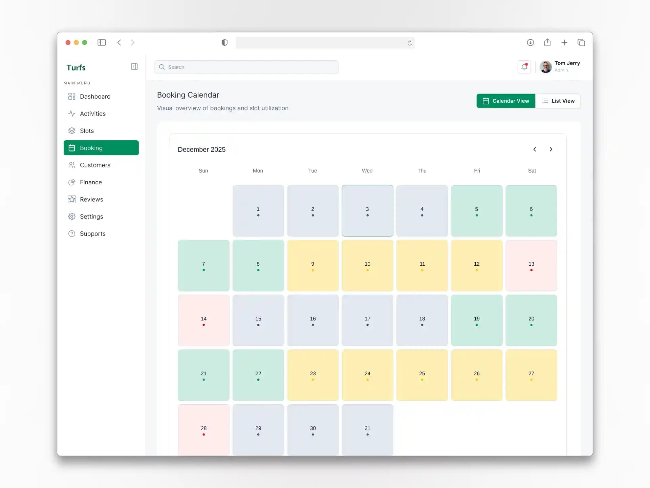Select the Finance pie-chart icon

[x=72, y=182]
